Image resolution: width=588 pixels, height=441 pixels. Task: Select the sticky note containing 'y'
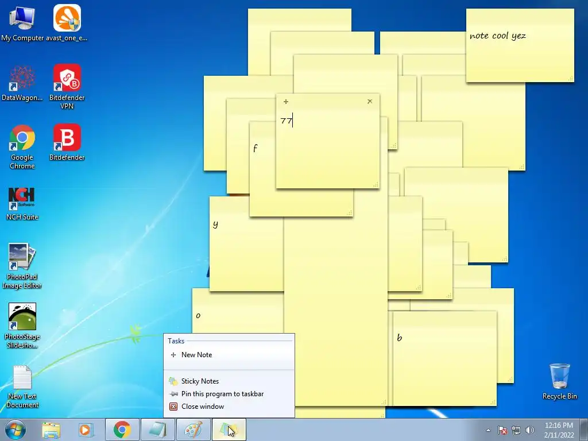click(246, 243)
